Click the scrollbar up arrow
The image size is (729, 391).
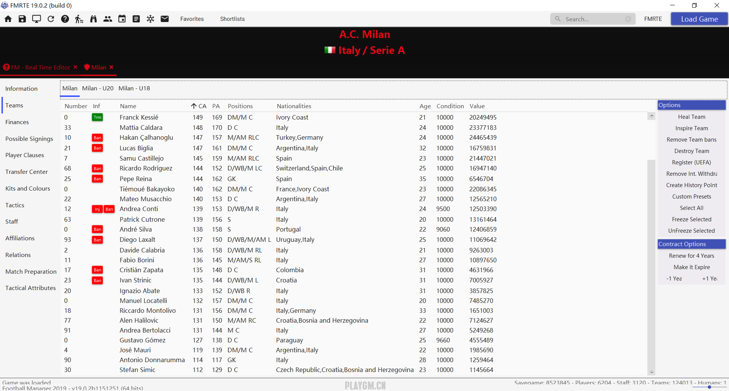click(652, 116)
